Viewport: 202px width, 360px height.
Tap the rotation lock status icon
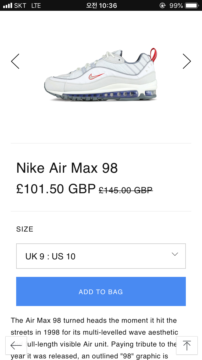162,5
